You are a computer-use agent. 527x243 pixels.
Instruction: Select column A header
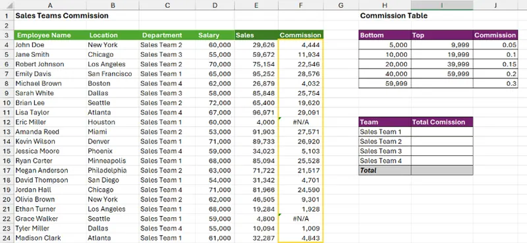pyautogui.click(x=50, y=5)
